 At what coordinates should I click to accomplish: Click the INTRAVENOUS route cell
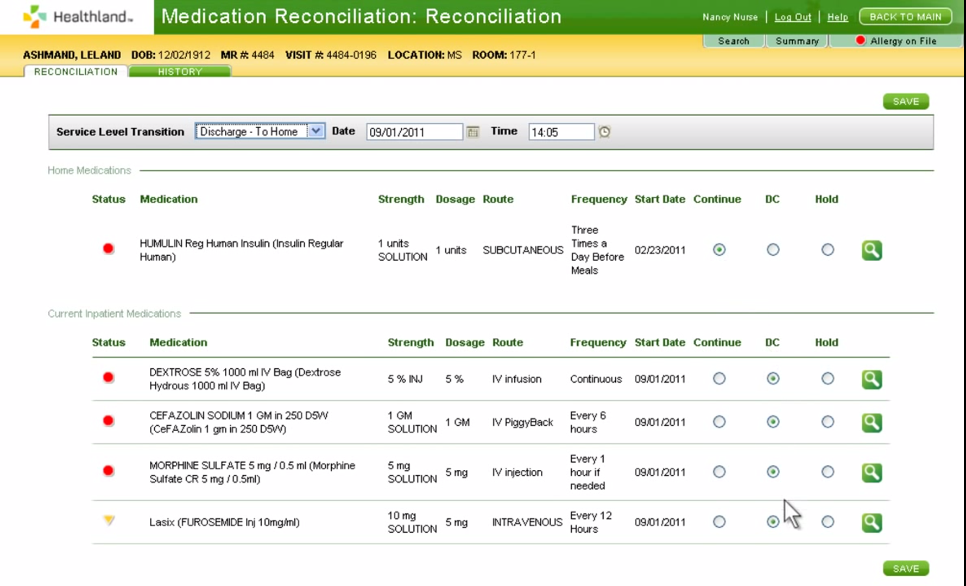[x=527, y=522]
